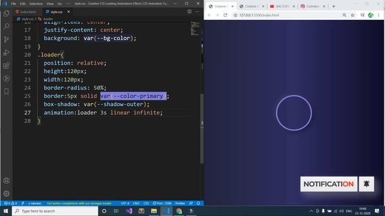Viewport: 385px width, 216px height.
Task: Click the code minimap preview
Action: click(195, 28)
